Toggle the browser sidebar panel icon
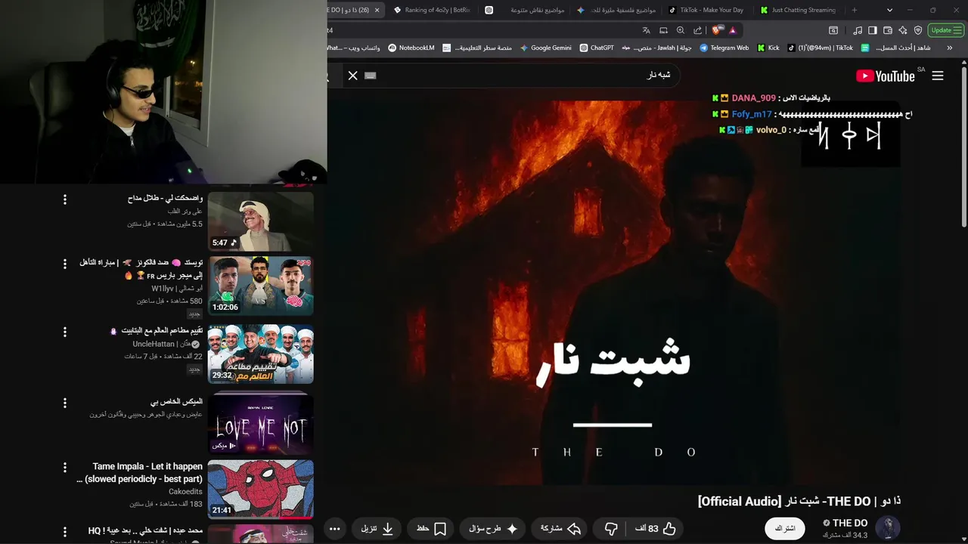Viewport: 968px width, 544px height. click(x=873, y=30)
